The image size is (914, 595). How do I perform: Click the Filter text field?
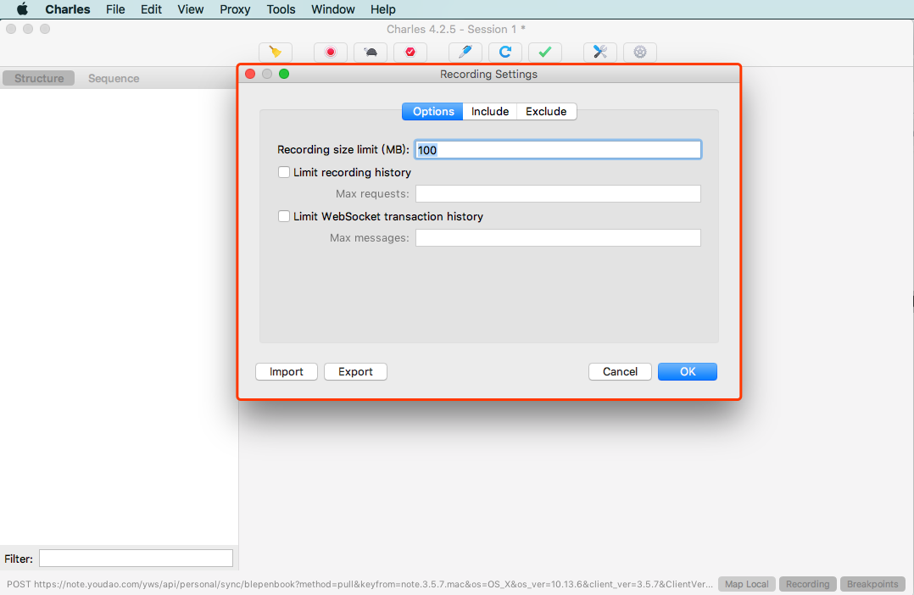coord(136,559)
